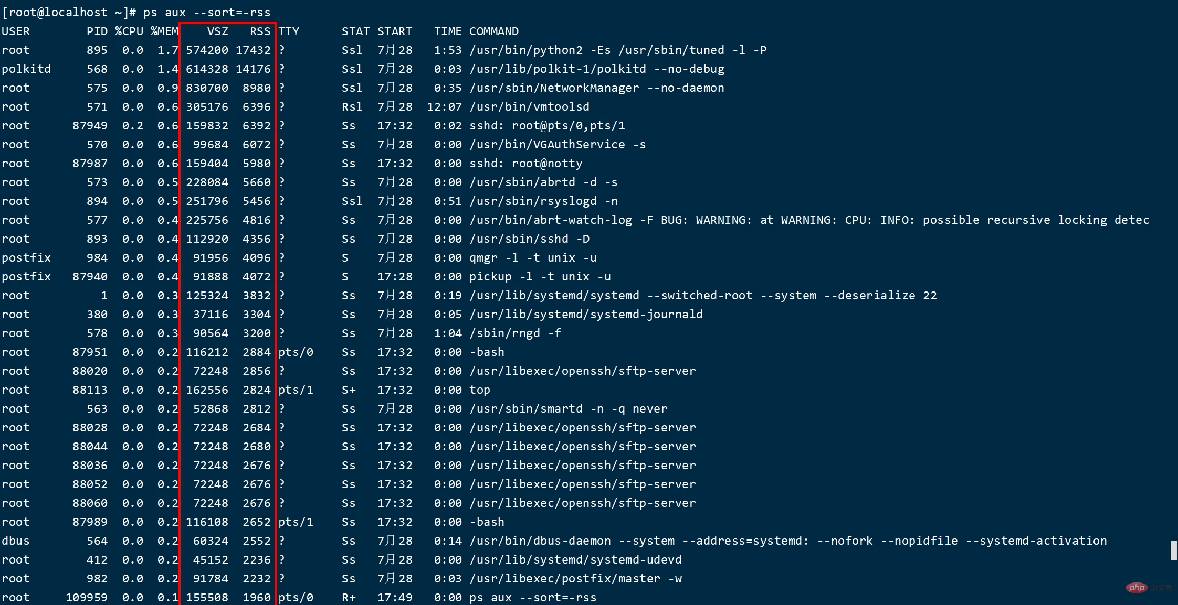1178x605 pixels.
Task: Click the systemd-journald command text
Action: click(x=586, y=315)
